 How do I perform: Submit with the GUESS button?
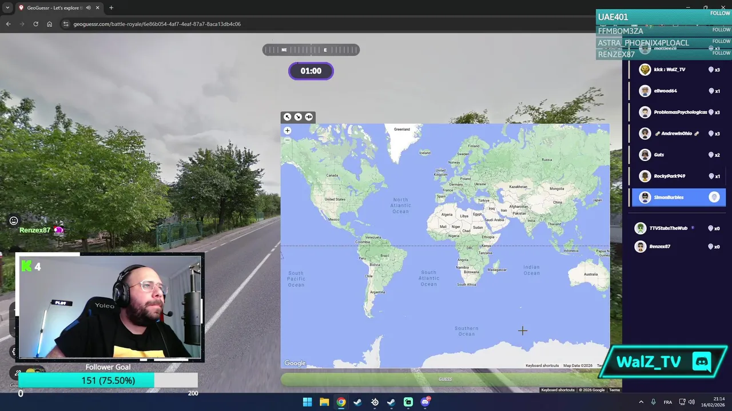[x=445, y=379]
